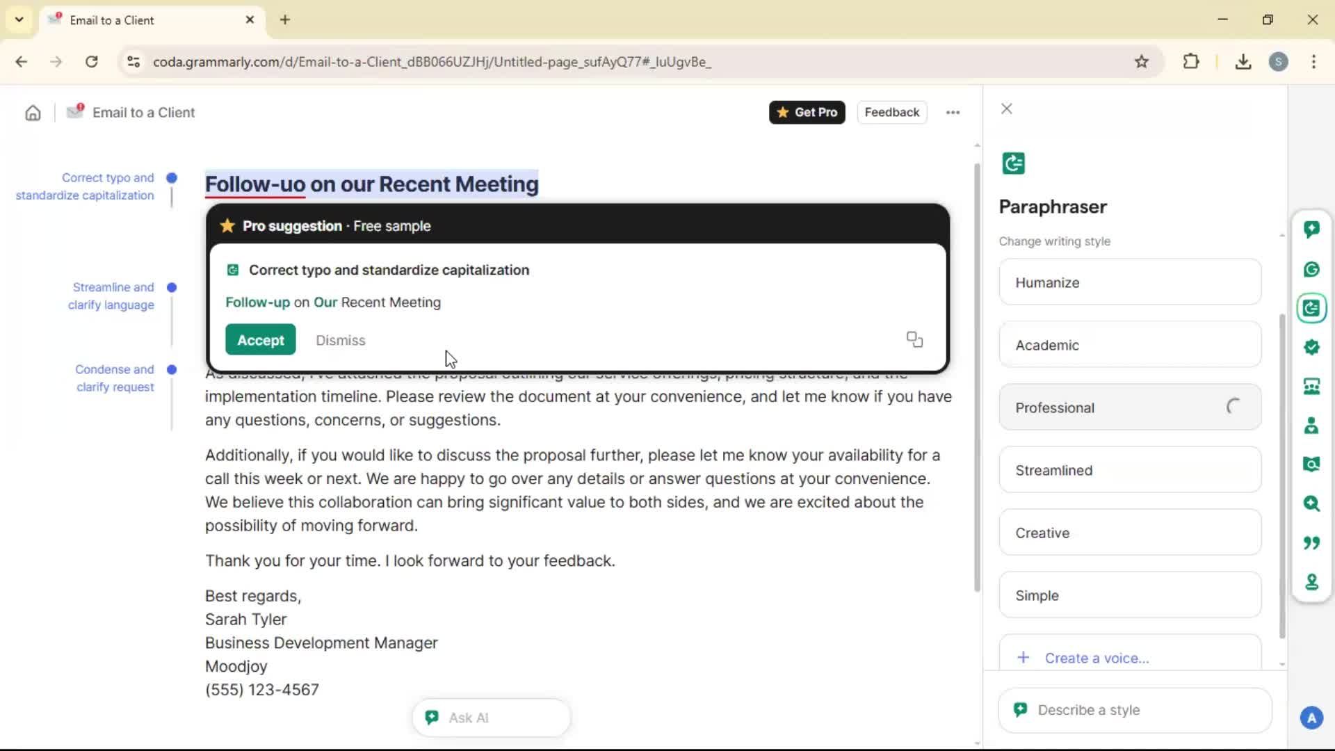Go to home icon in header
This screenshot has width=1335, height=751.
click(x=33, y=113)
